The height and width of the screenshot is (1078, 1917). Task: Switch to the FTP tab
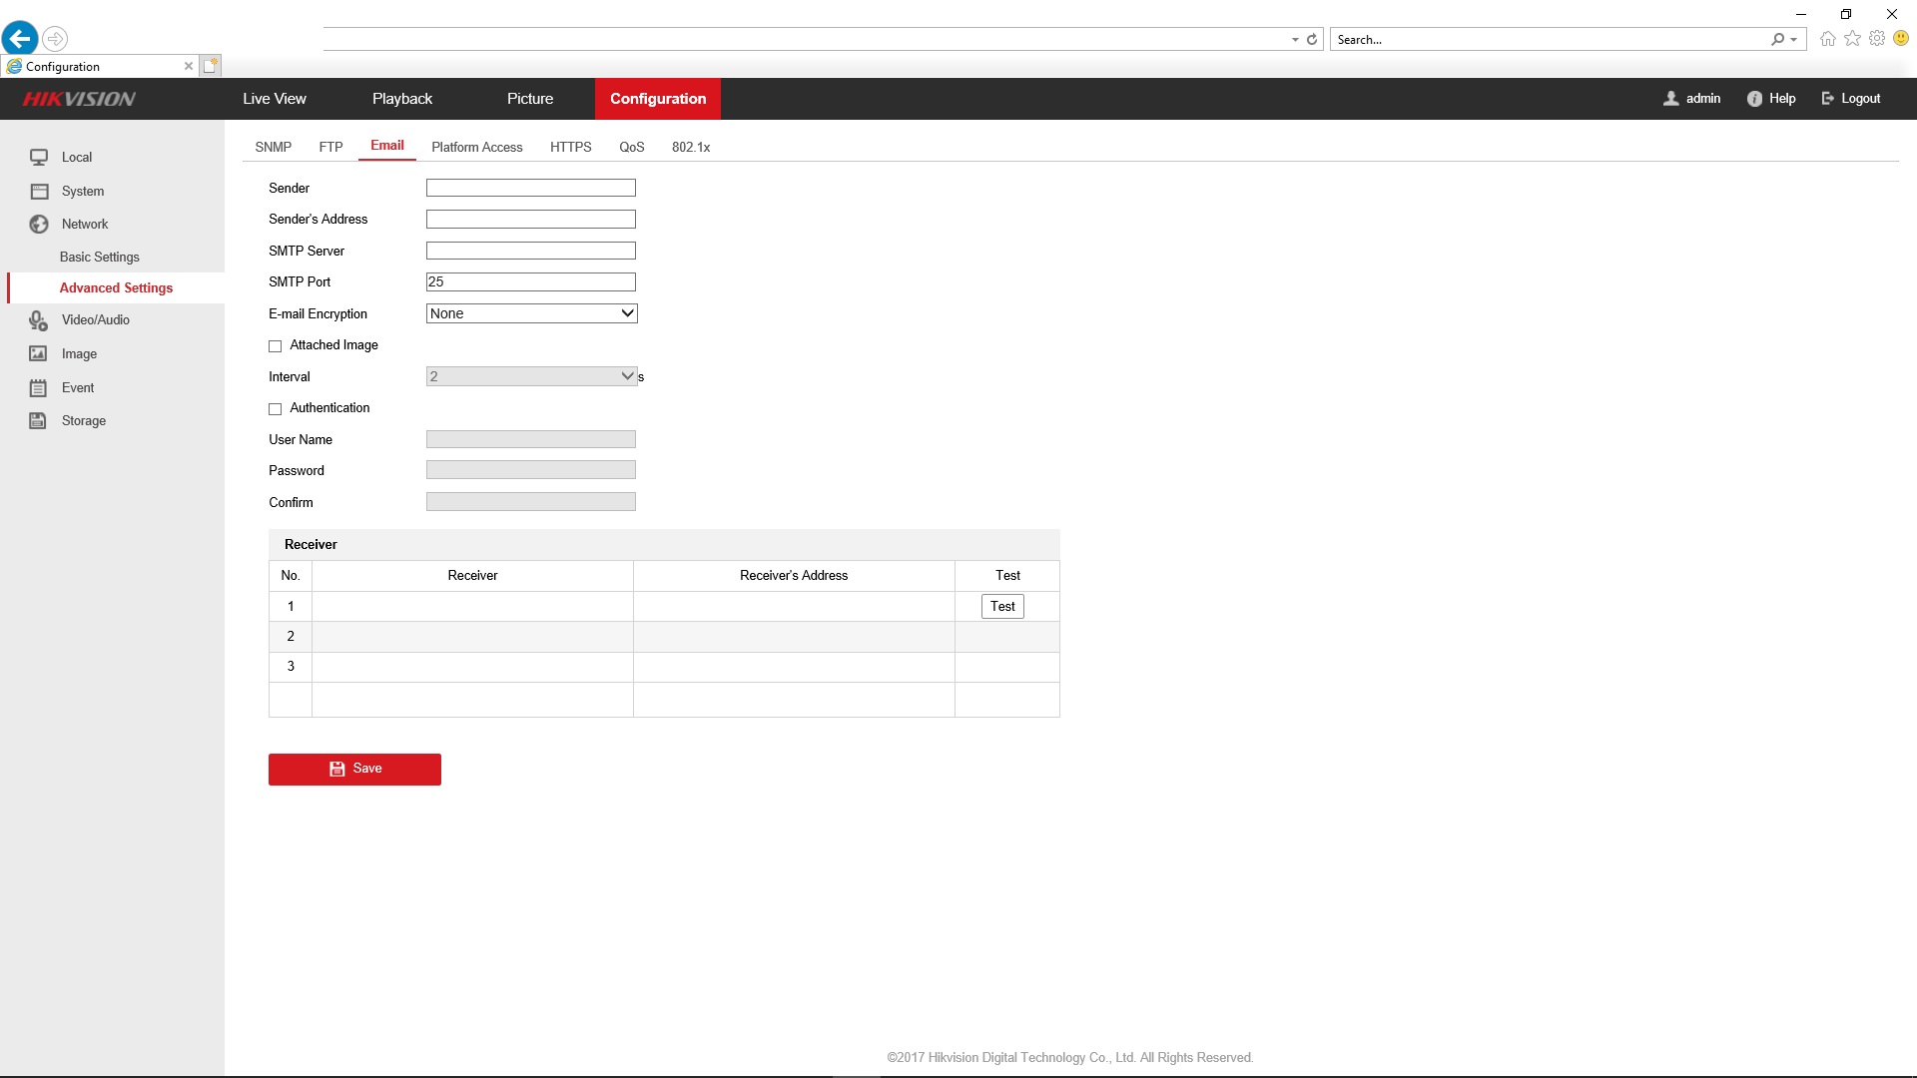(x=330, y=147)
